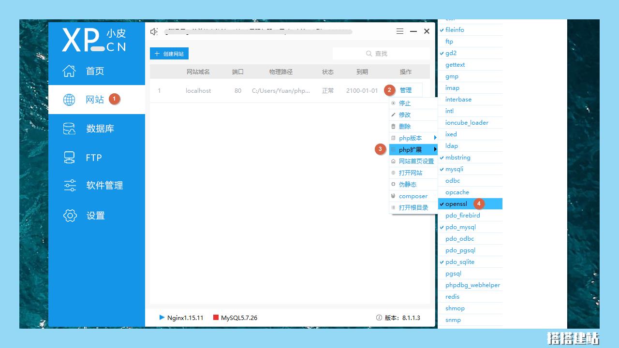The height and width of the screenshot is (348, 619).
Task: Click the Nginx1.15.11 status indicator
Action: pyautogui.click(x=181, y=318)
